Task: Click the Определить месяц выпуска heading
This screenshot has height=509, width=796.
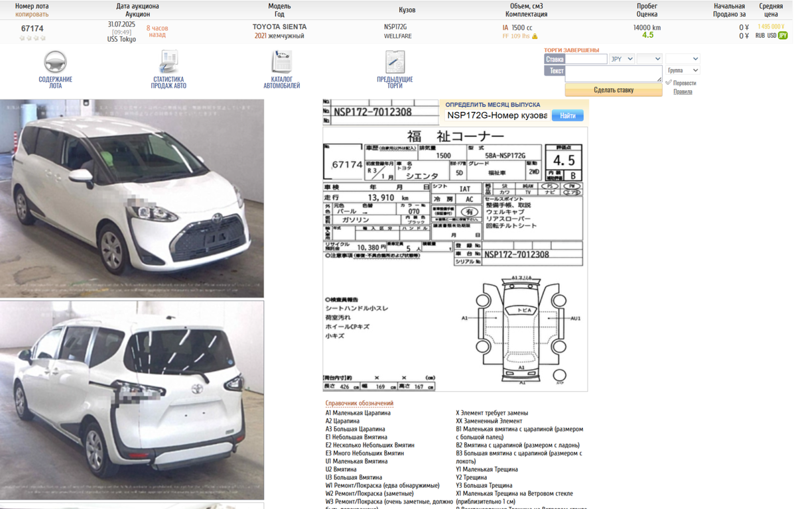Action: pos(492,105)
